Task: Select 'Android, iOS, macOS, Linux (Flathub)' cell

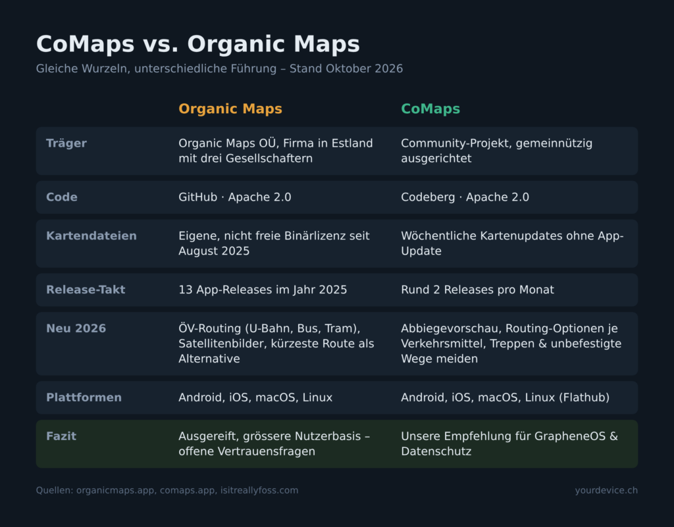Action: (505, 398)
